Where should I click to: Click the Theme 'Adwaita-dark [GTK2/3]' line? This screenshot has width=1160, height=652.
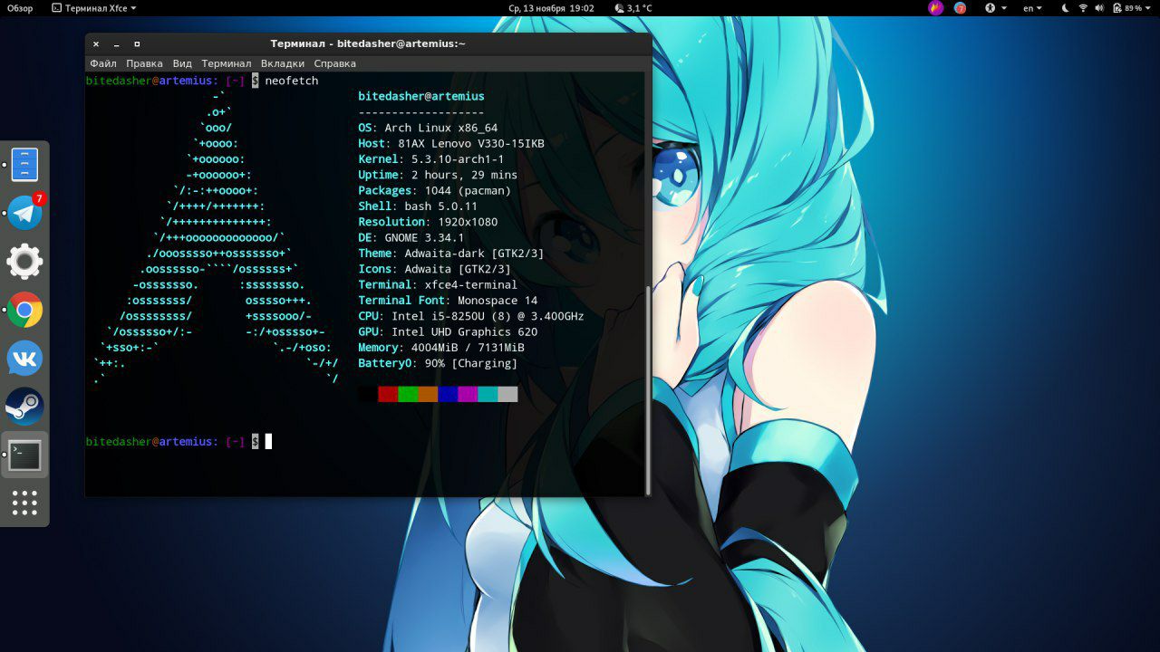(x=451, y=254)
